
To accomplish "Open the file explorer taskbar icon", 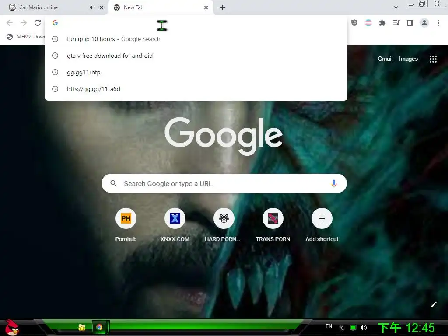I will pos(82,327).
